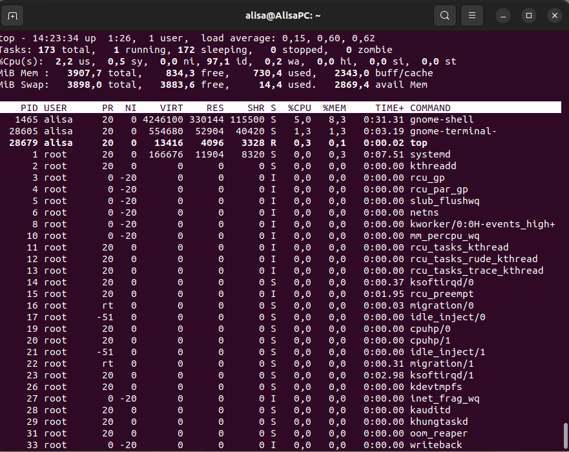The width and height of the screenshot is (569, 452).
Task: Maximize the terminal window
Action: 529,15
